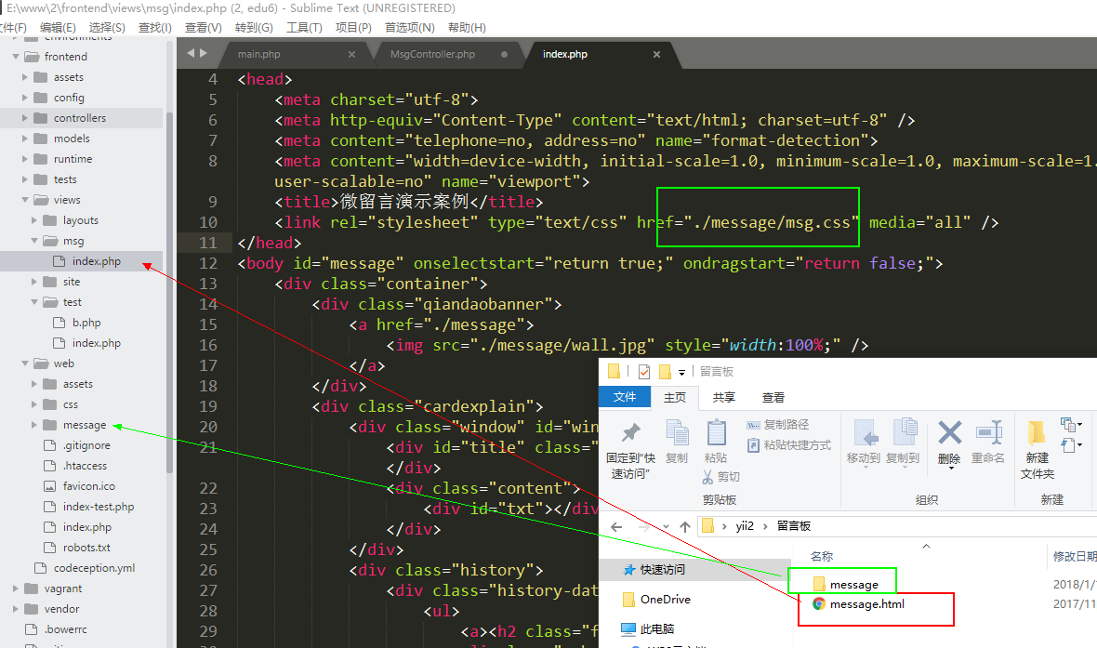Click the Paste Shortcut icon
The image size is (1097, 648).
click(754, 445)
